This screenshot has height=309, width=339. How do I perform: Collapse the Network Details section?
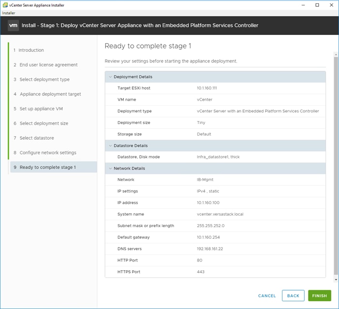coord(110,169)
